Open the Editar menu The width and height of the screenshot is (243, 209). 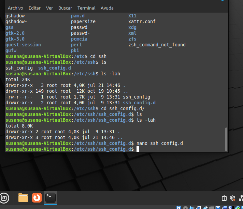pos(34,8)
